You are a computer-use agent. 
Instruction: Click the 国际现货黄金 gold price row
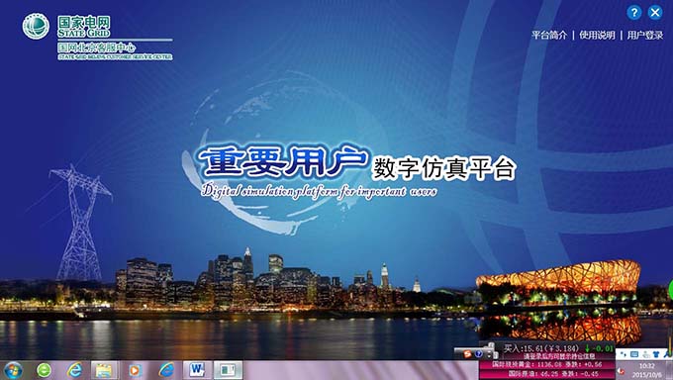[546, 364]
